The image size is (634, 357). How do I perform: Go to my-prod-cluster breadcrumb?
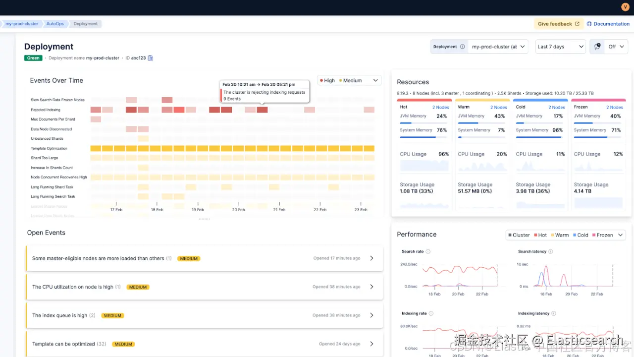[x=22, y=24]
